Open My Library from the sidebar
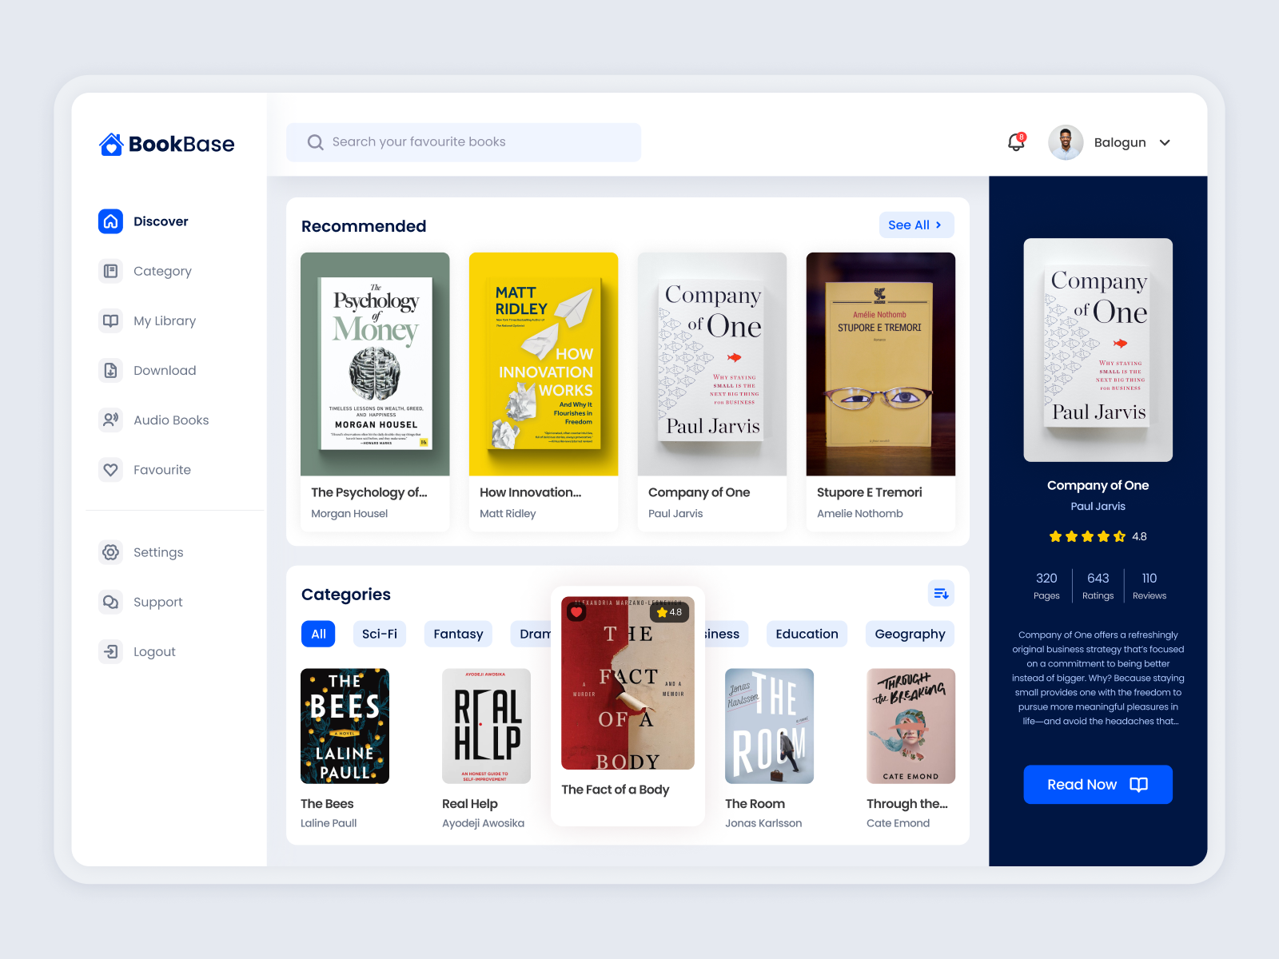This screenshot has width=1279, height=959. point(111,320)
